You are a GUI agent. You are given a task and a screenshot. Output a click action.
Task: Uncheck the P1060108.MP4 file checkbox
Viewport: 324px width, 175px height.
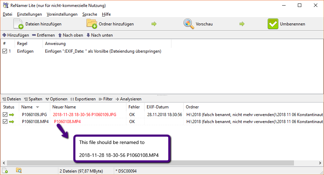point(5,122)
